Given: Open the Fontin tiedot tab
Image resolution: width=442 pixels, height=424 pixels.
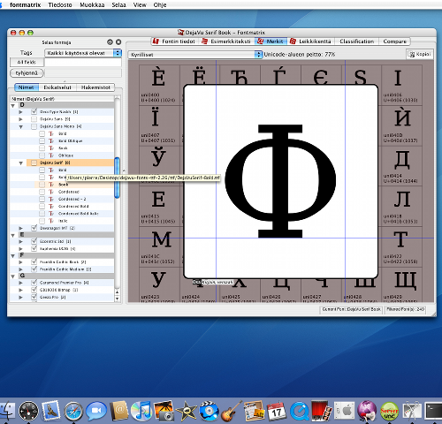Looking at the screenshot, I should point(174,42).
